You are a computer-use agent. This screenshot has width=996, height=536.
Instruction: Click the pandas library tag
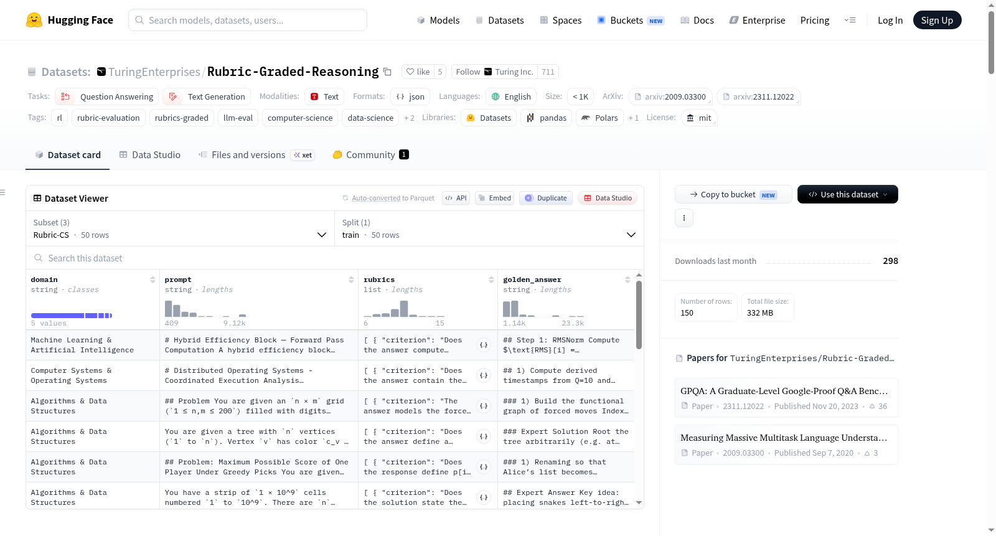(547, 118)
